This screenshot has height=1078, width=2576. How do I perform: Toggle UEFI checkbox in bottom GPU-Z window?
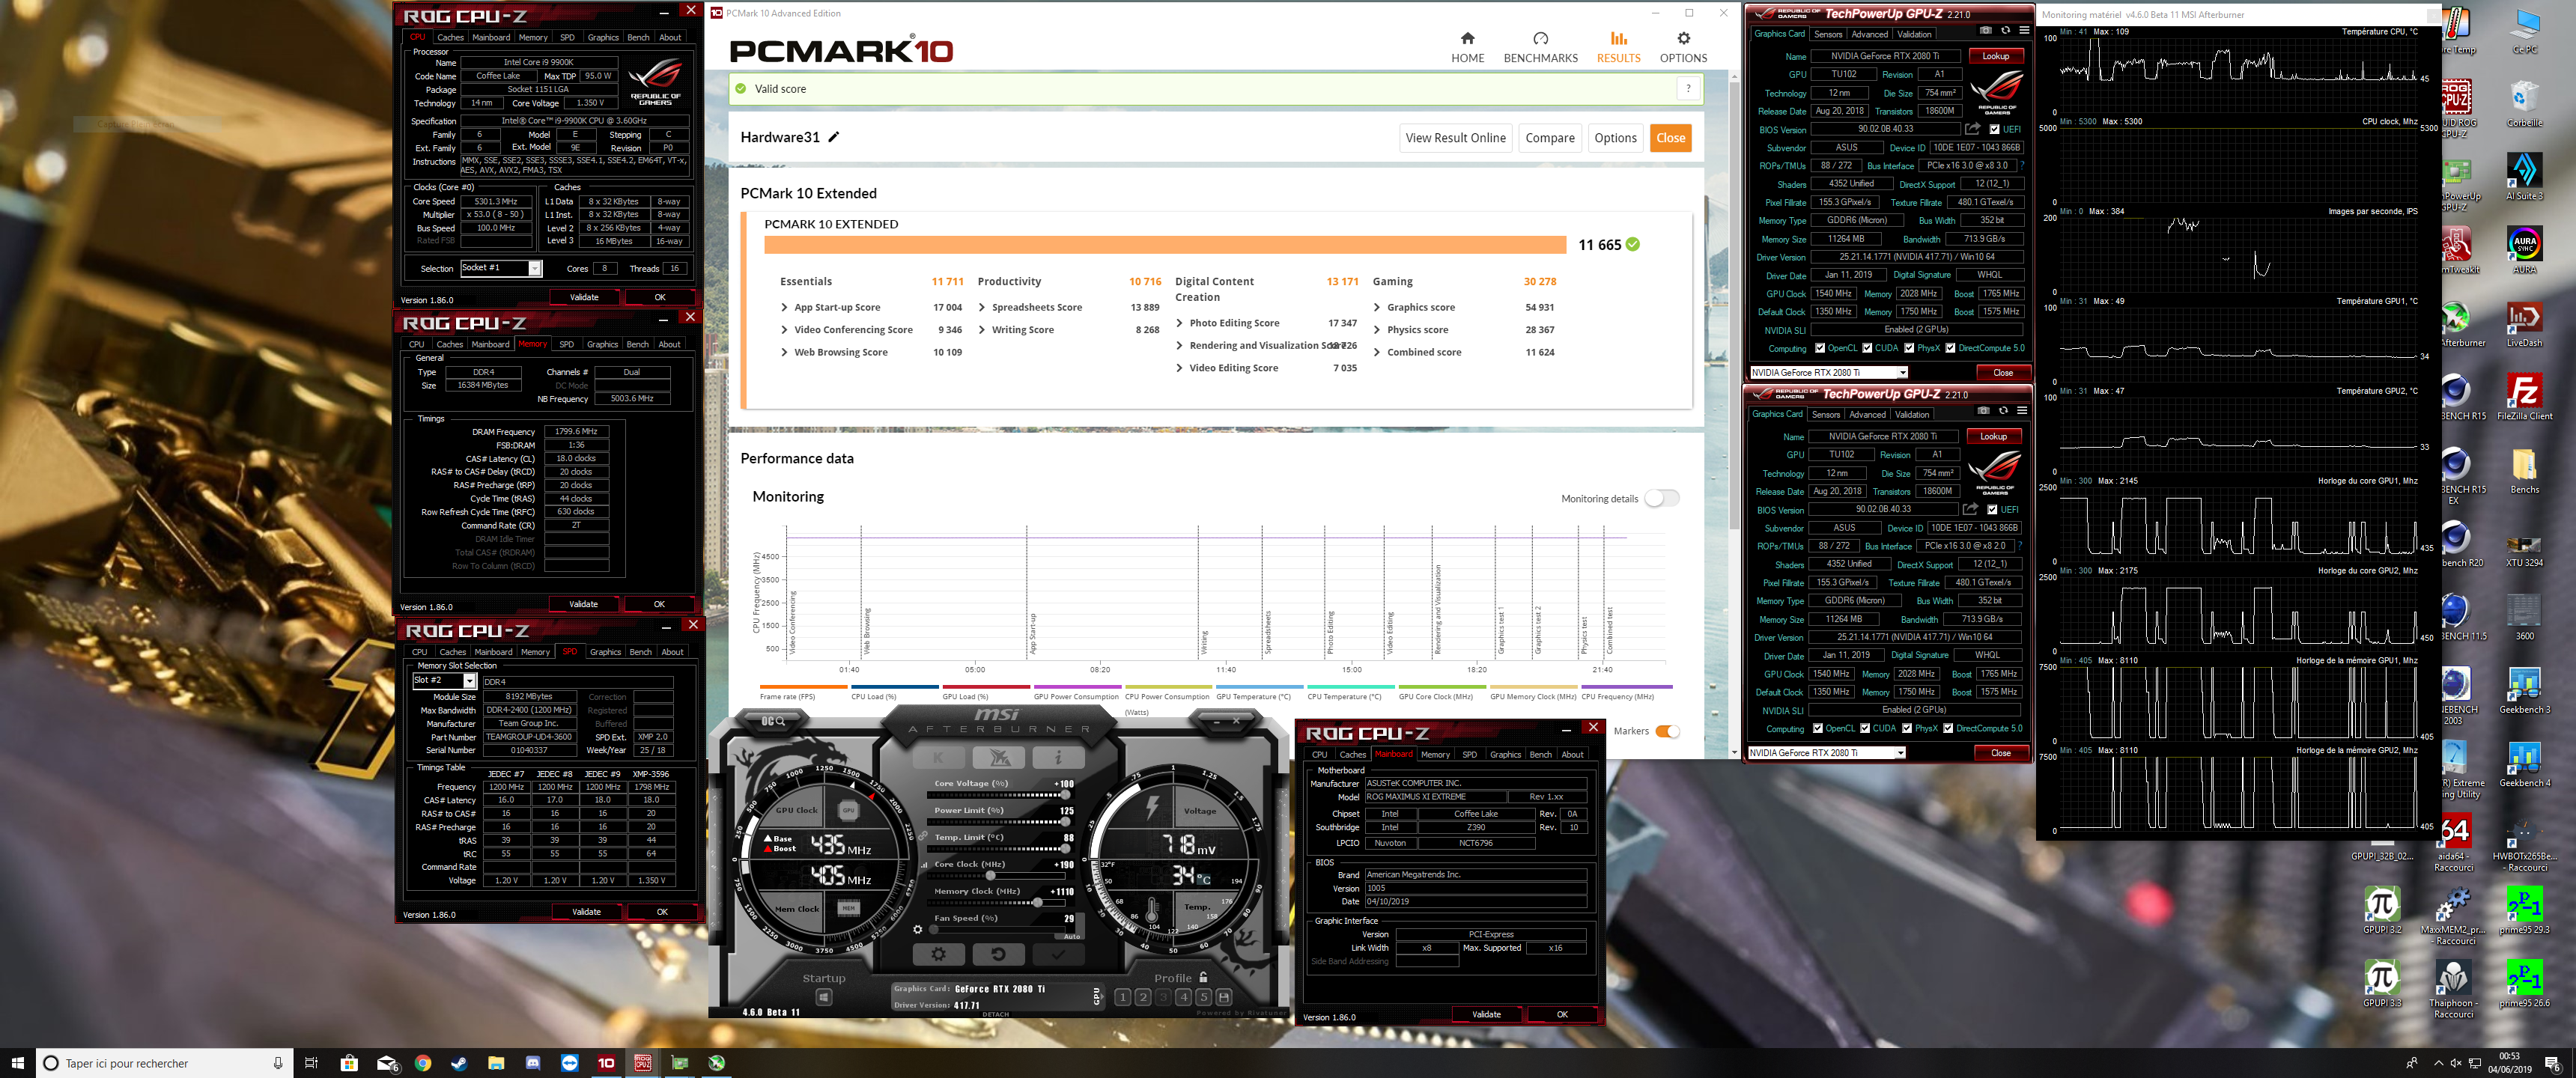pos(1992,509)
